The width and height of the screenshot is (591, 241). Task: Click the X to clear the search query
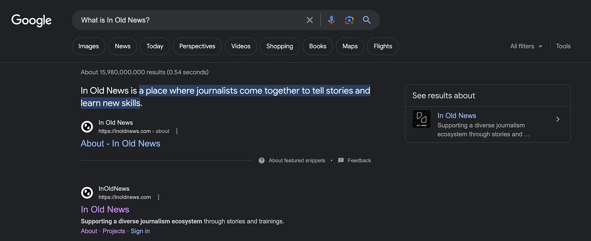pos(309,19)
